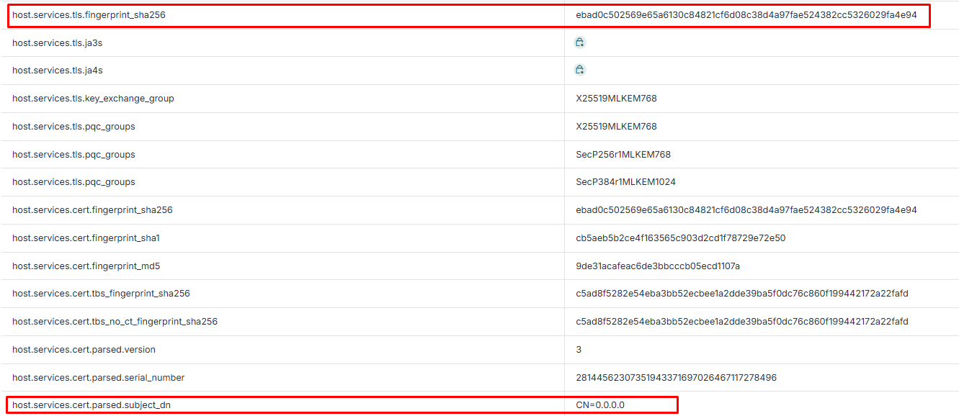Screen dimensions: 959x416
Task: Click the lock icon in the ja3s row
Action: point(580,42)
